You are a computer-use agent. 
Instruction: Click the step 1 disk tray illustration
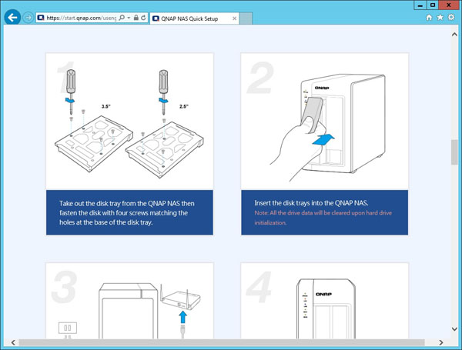click(x=129, y=122)
